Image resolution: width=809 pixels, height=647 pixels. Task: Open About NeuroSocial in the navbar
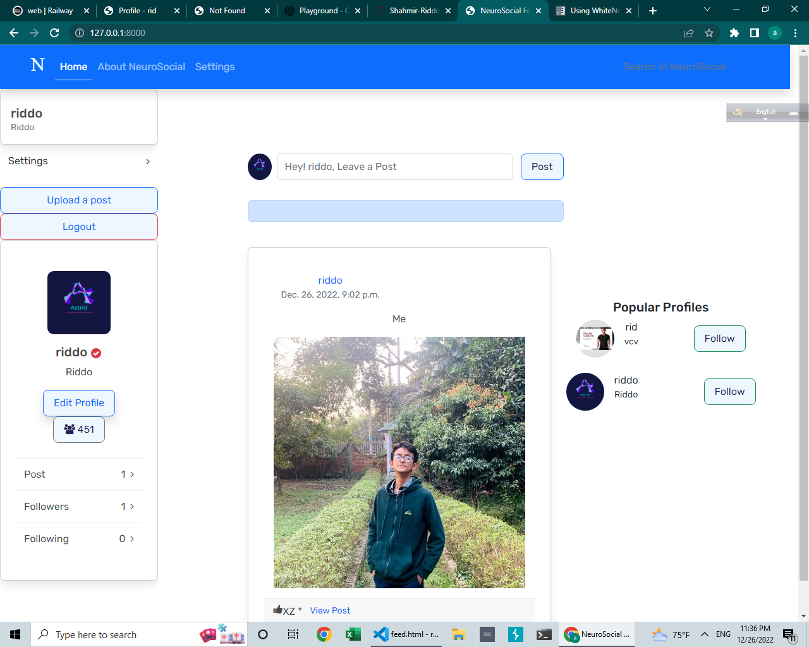[142, 66]
